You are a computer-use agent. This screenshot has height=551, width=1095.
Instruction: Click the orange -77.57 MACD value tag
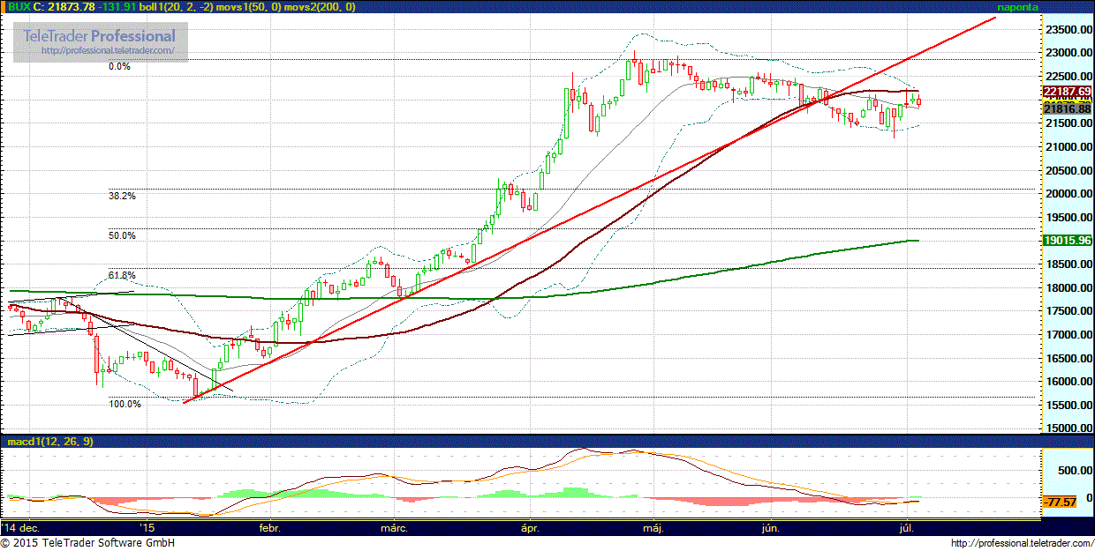coord(1059,502)
